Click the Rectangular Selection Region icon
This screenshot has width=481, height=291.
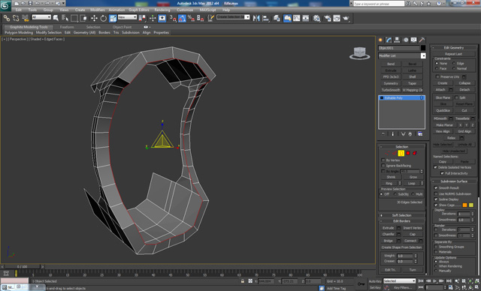click(x=74, y=18)
